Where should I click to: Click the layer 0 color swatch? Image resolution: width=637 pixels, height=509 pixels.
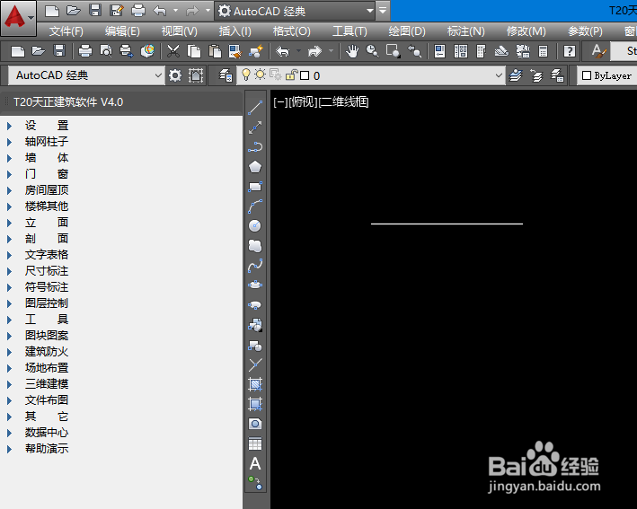[305, 75]
